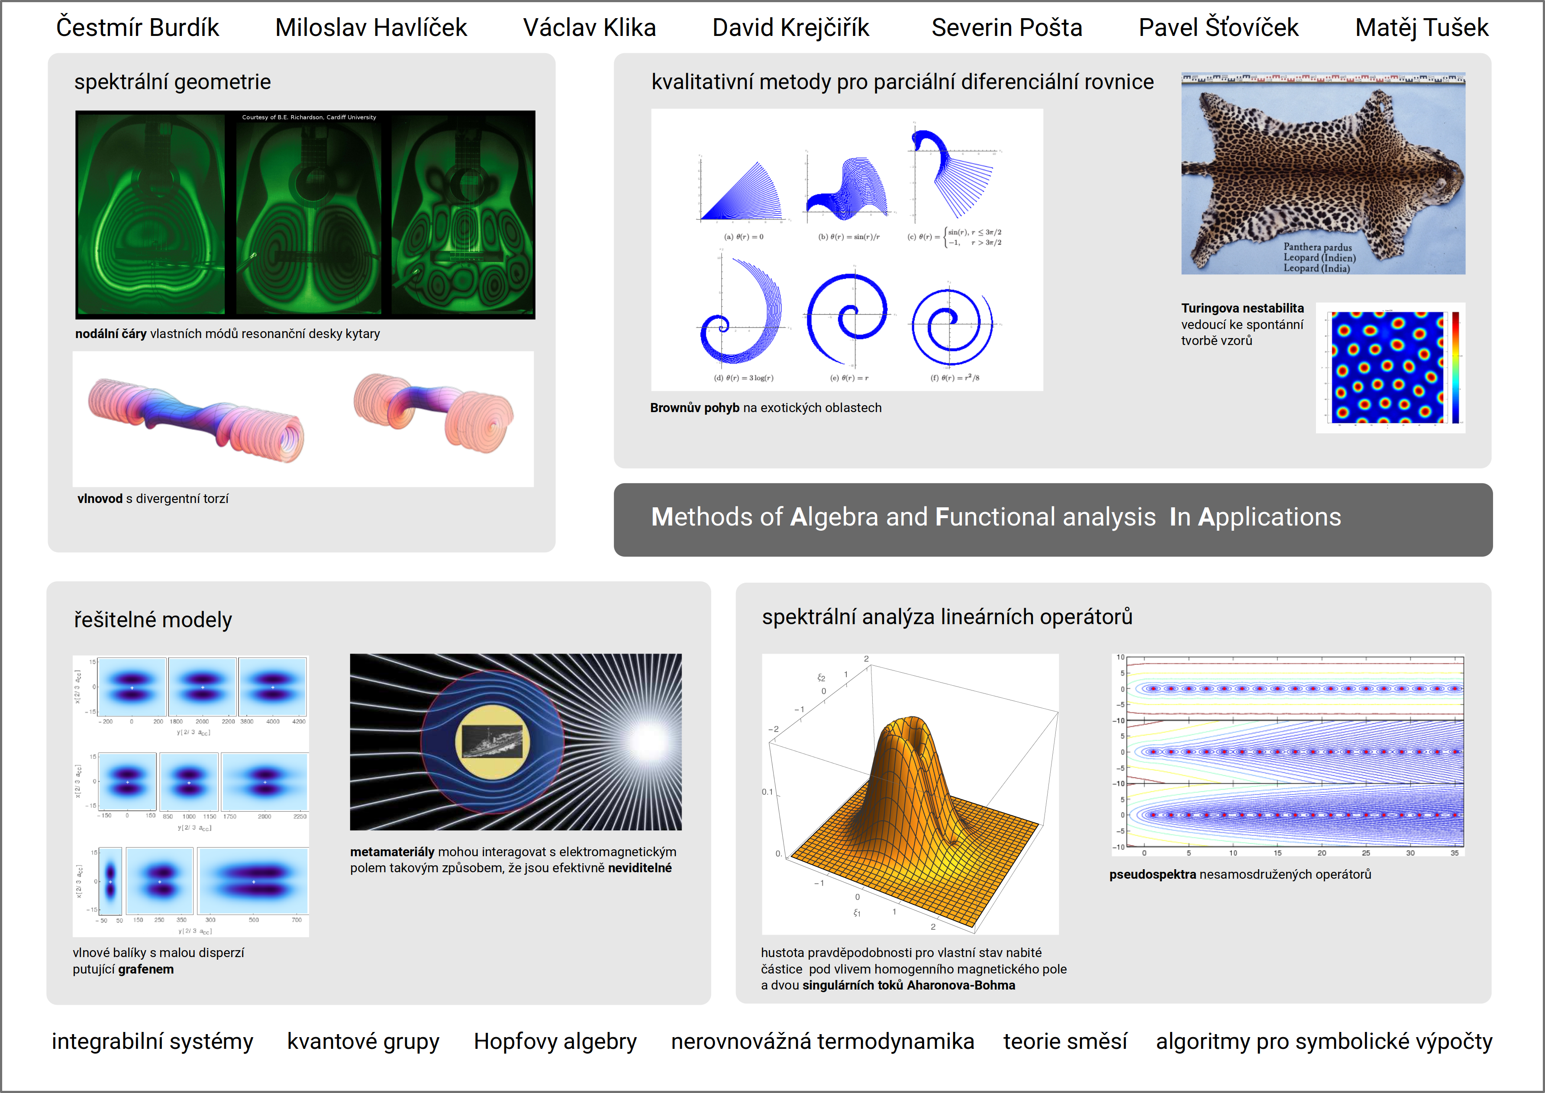Image resolution: width=1545 pixels, height=1093 pixels.
Task: Click the name David Krejčiřík
Action: click(790, 28)
